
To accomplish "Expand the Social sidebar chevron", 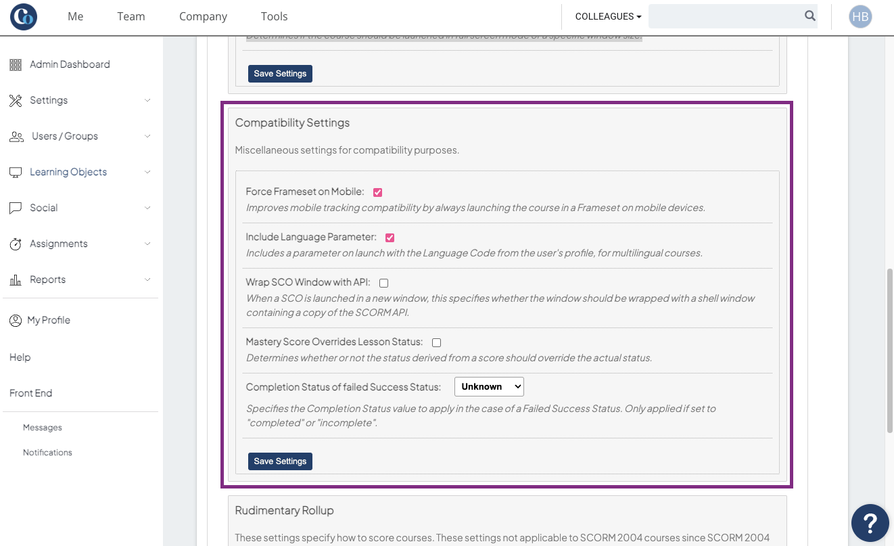I will 147,208.
